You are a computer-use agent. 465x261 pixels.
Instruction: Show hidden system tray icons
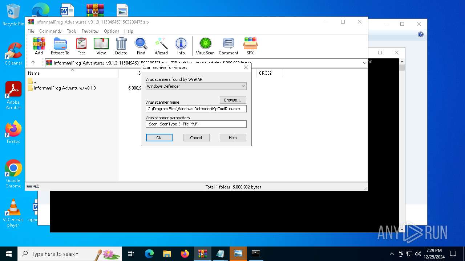[x=392, y=254]
